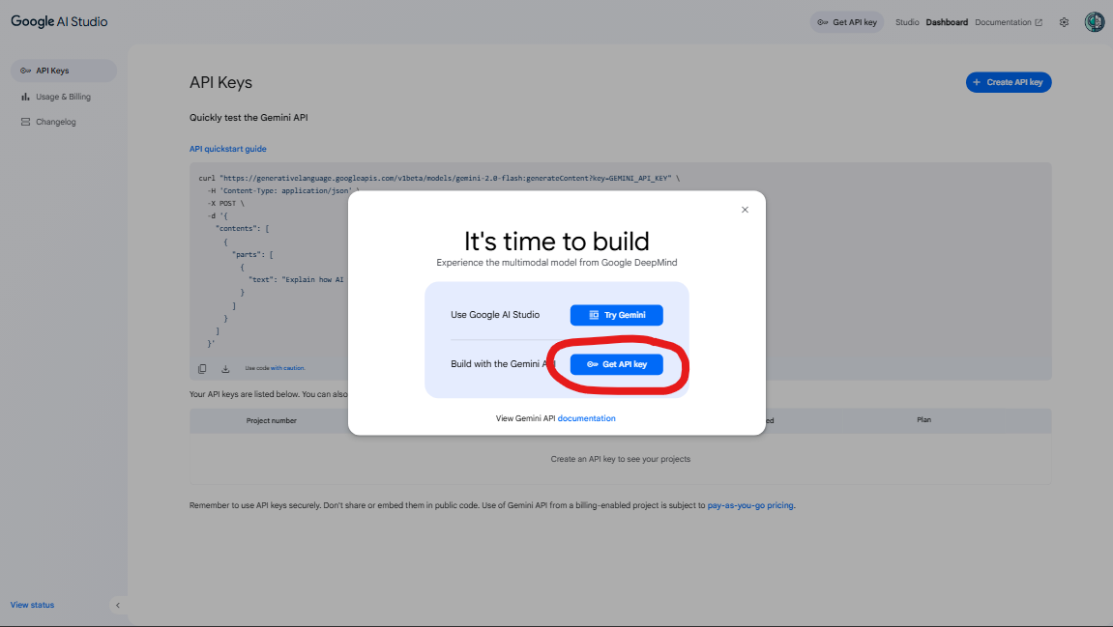Screen dimensions: 1113x627
Task: Close the It's time to build dialog
Action: pos(745,210)
